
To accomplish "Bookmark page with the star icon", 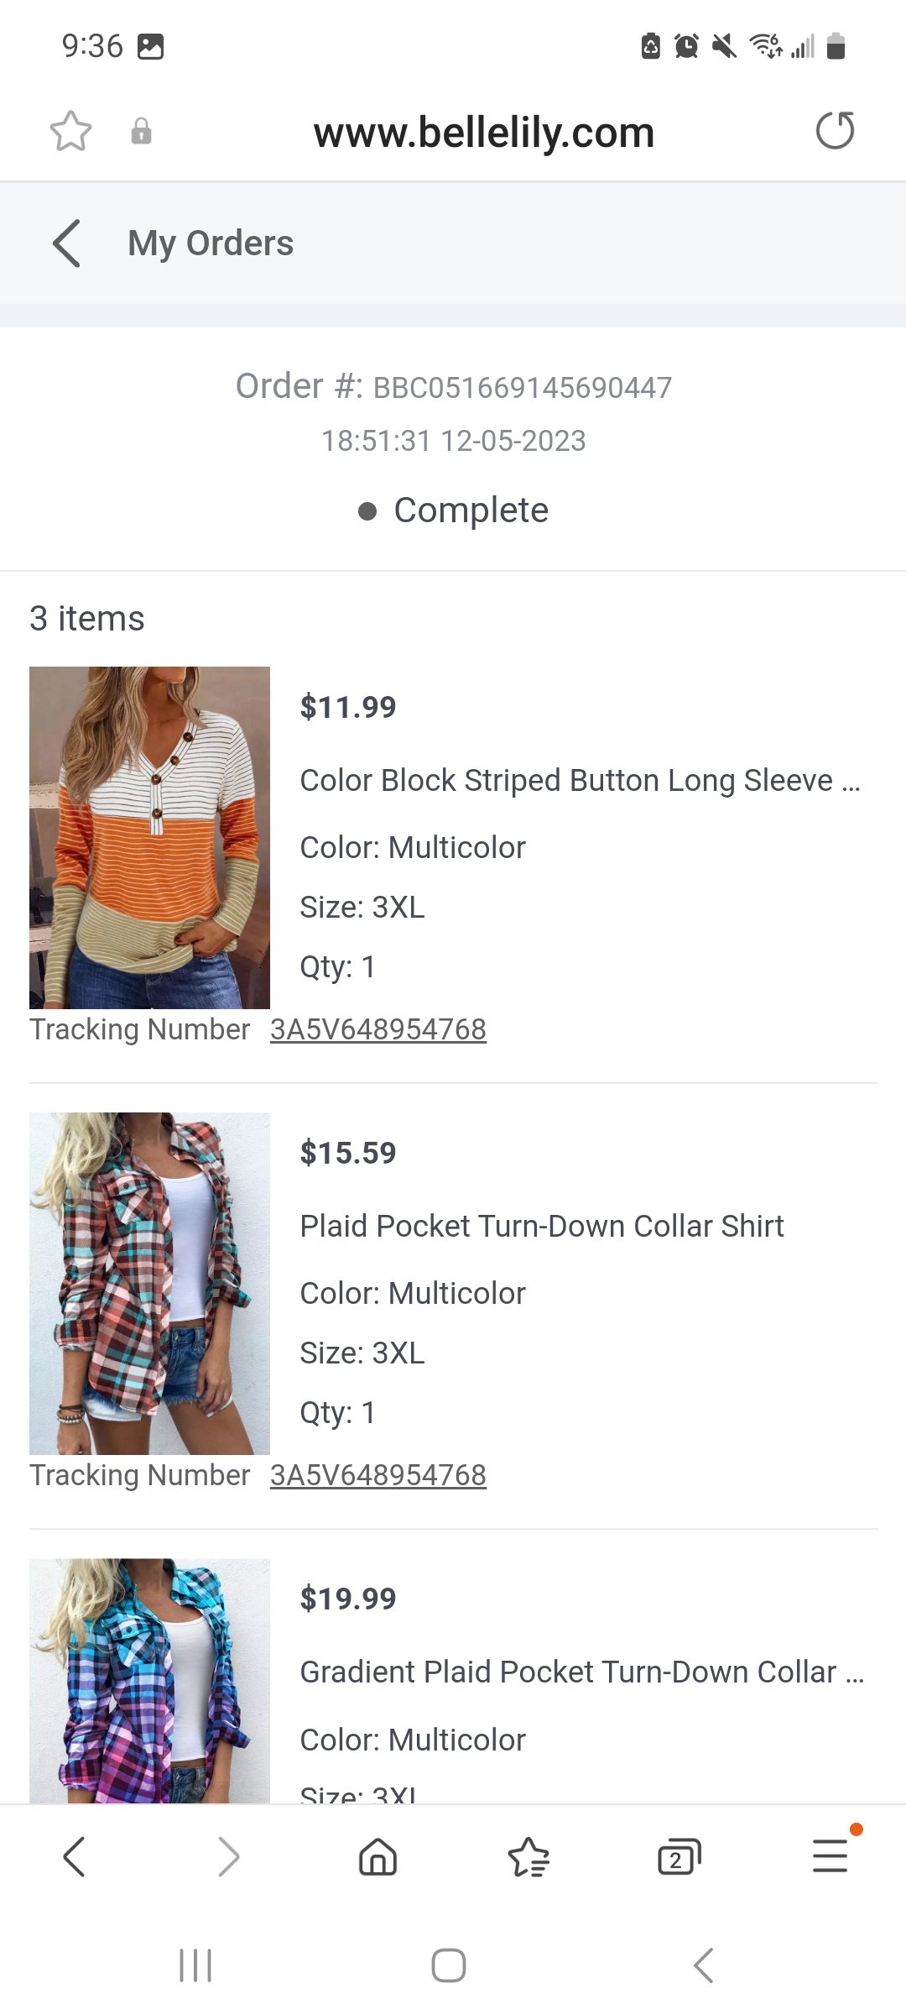I will [x=70, y=131].
